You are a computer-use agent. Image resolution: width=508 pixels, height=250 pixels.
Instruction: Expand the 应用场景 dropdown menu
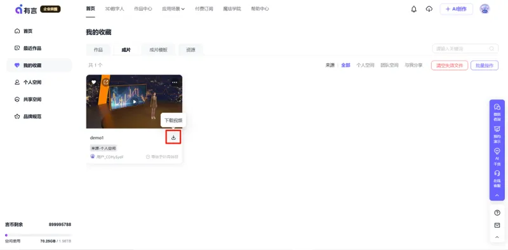[173, 9]
